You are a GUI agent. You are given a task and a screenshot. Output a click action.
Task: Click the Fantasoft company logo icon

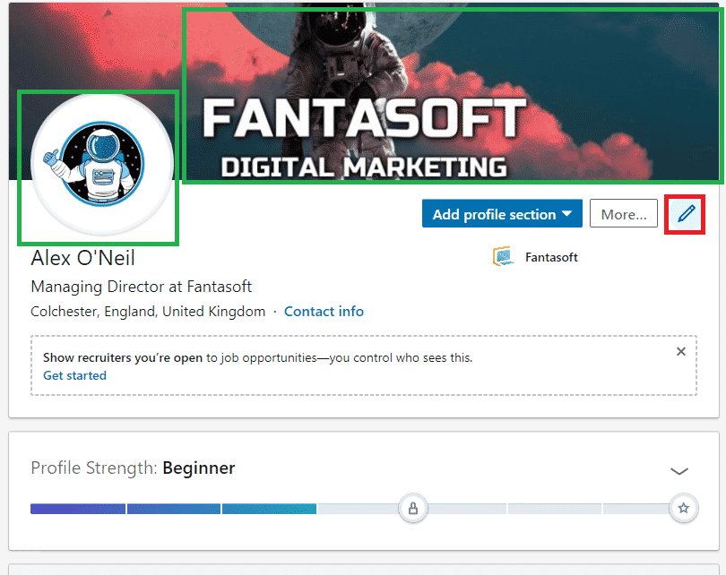504,257
